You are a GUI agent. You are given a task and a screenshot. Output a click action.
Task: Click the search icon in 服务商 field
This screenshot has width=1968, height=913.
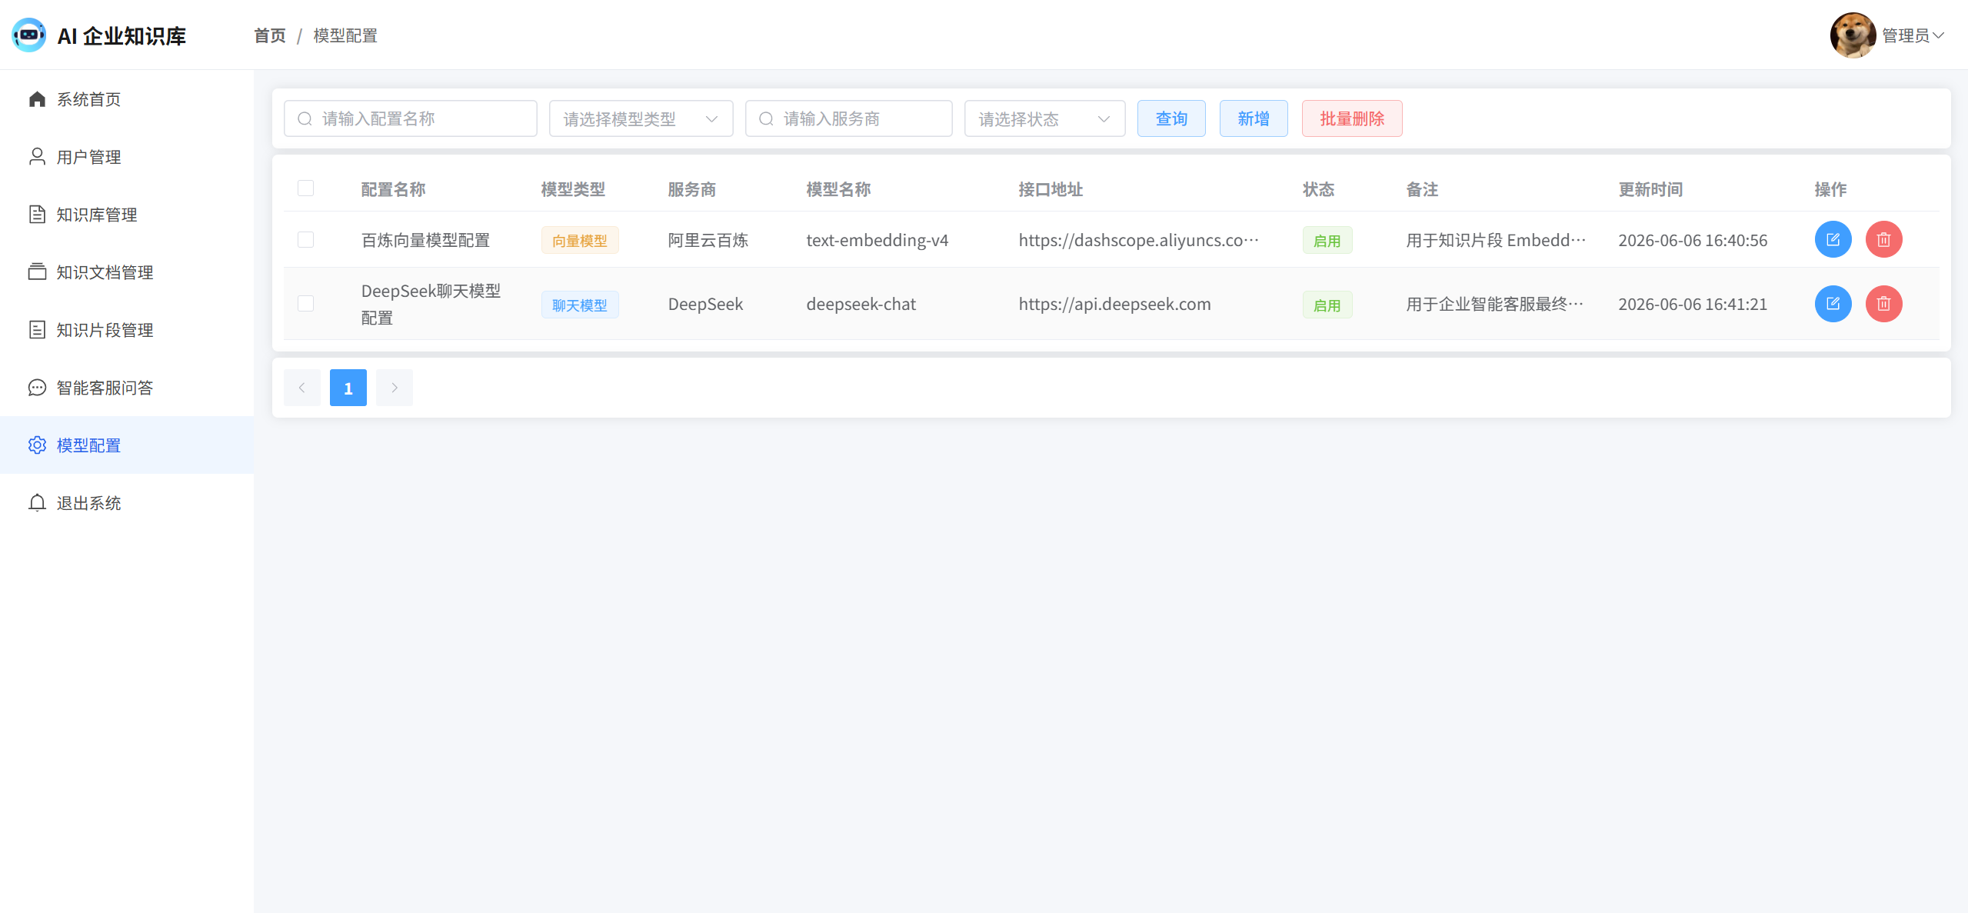point(766,118)
